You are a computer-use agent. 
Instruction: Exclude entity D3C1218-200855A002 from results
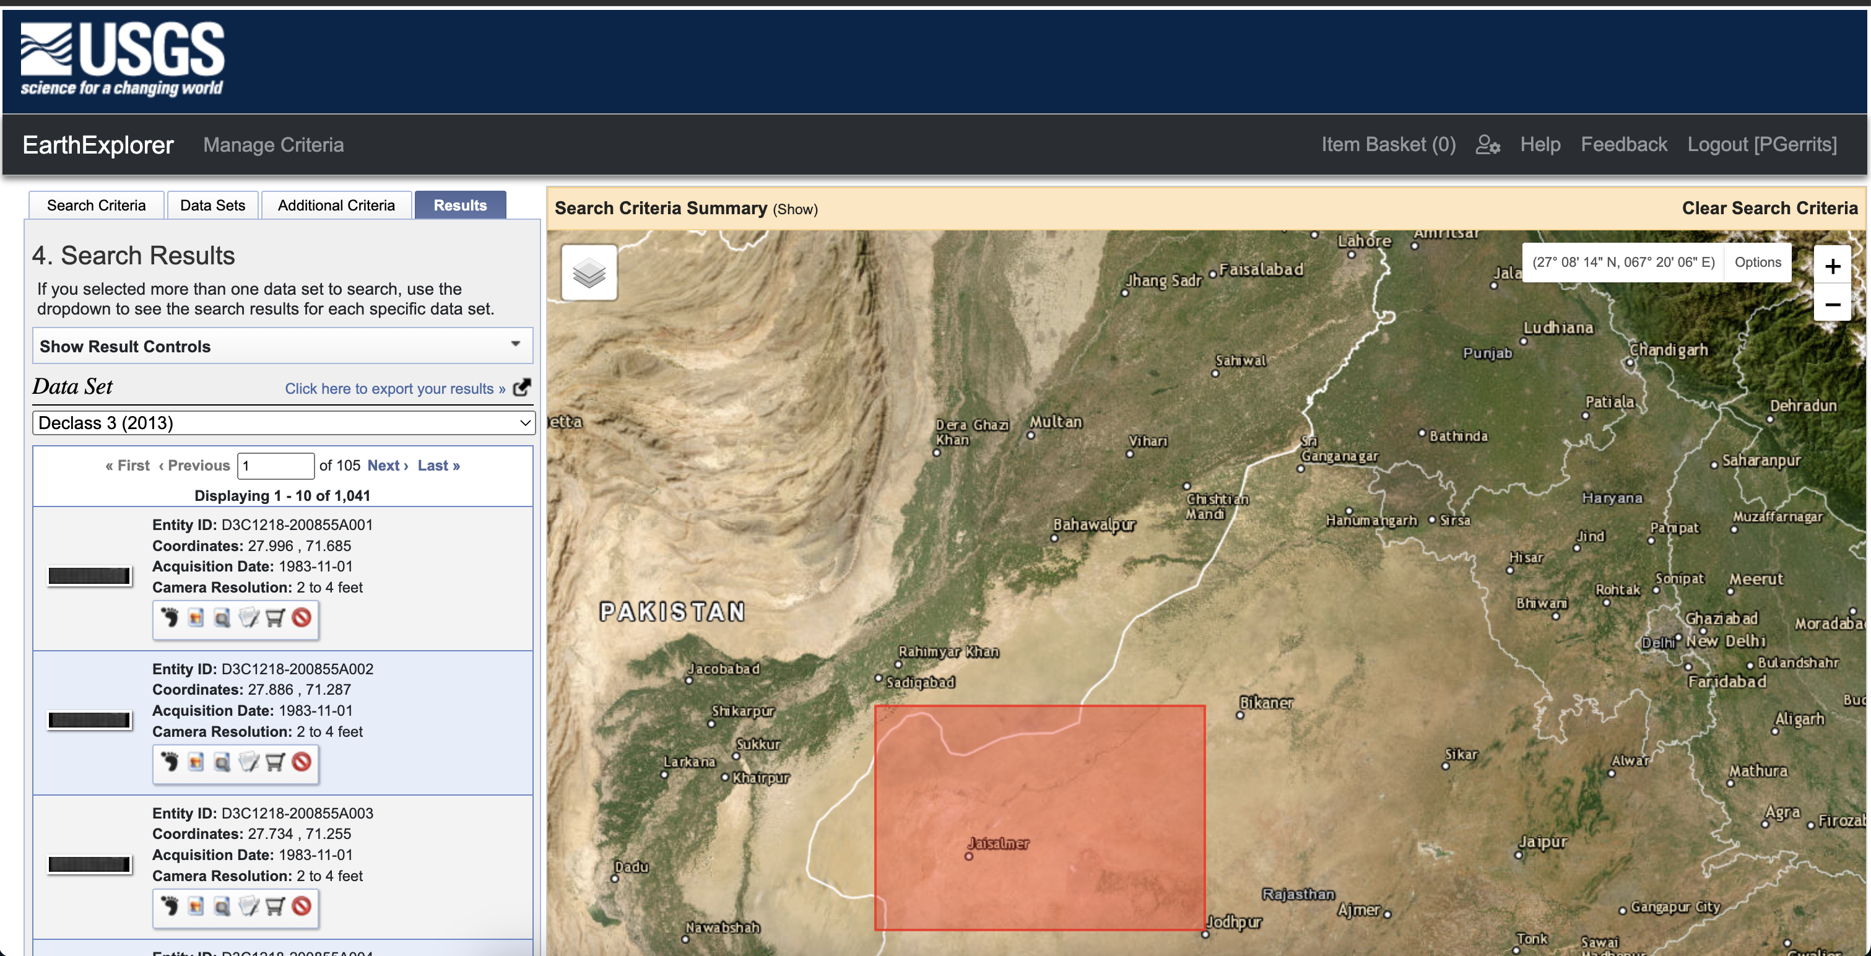click(302, 762)
